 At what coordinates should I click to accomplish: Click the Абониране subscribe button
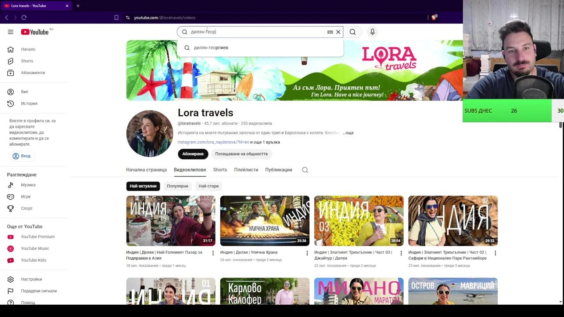point(193,154)
